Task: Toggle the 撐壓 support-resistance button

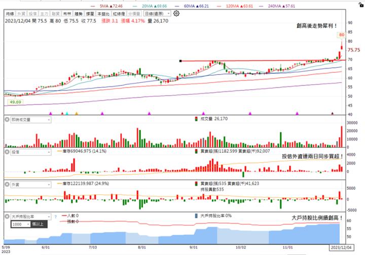Action: pyautogui.click(x=90, y=14)
